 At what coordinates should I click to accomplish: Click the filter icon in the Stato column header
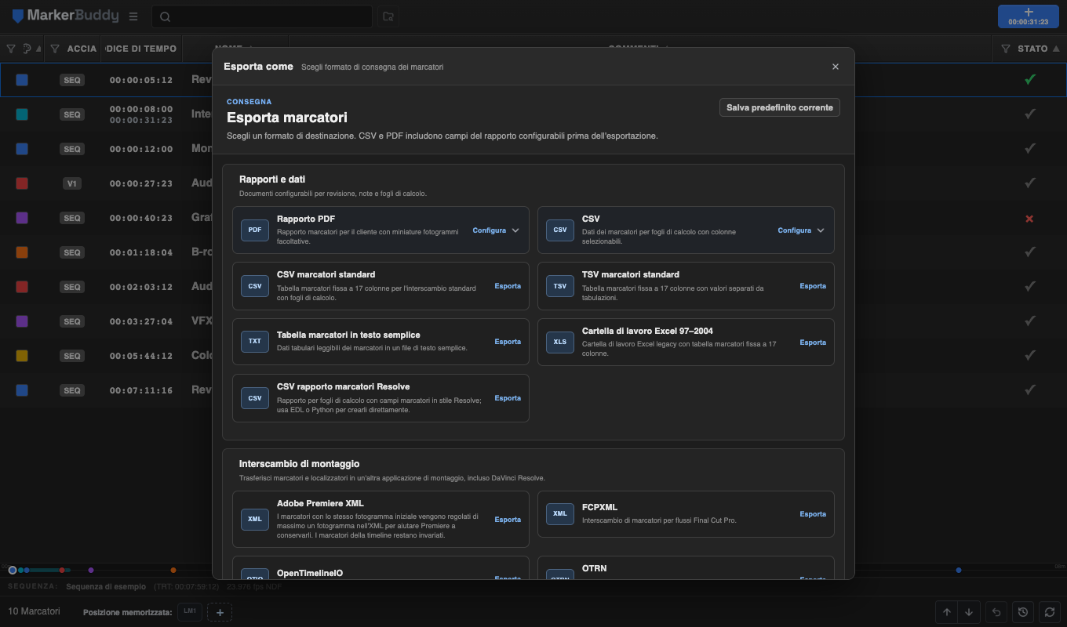[1006, 49]
